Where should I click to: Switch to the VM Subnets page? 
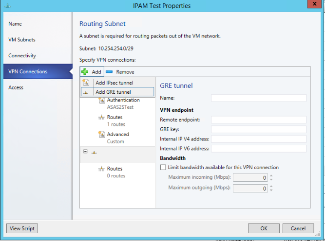[x=22, y=40]
